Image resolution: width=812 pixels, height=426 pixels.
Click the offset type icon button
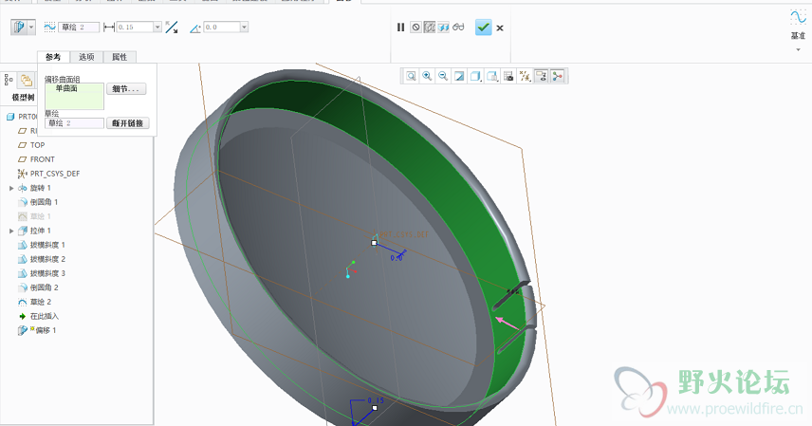(x=19, y=27)
